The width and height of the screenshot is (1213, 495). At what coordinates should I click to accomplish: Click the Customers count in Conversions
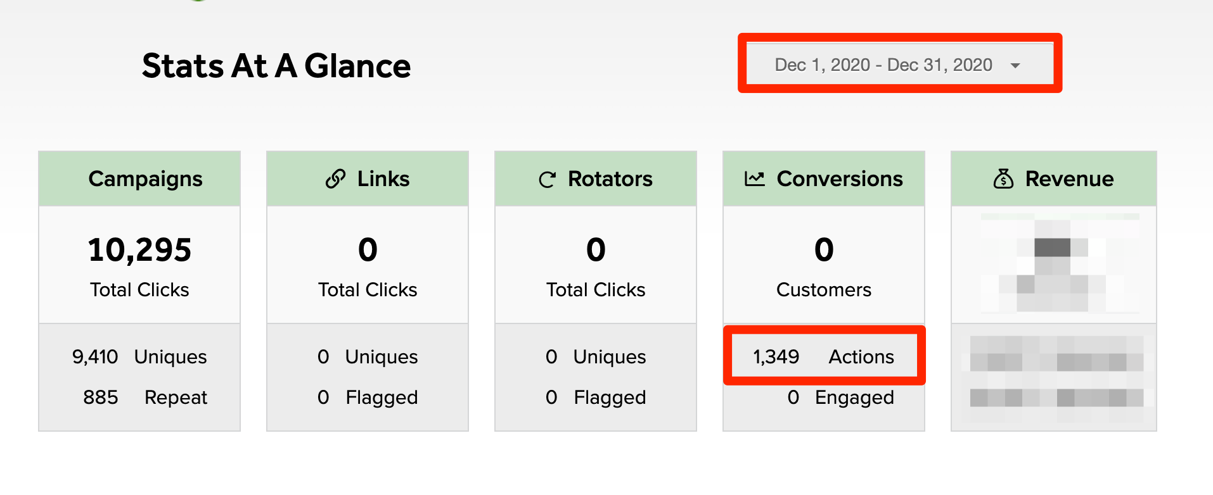click(x=824, y=250)
